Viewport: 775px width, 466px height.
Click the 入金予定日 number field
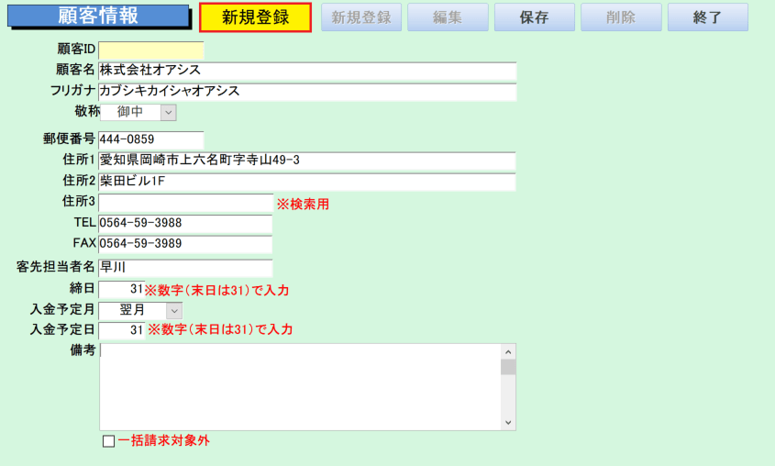(x=122, y=330)
